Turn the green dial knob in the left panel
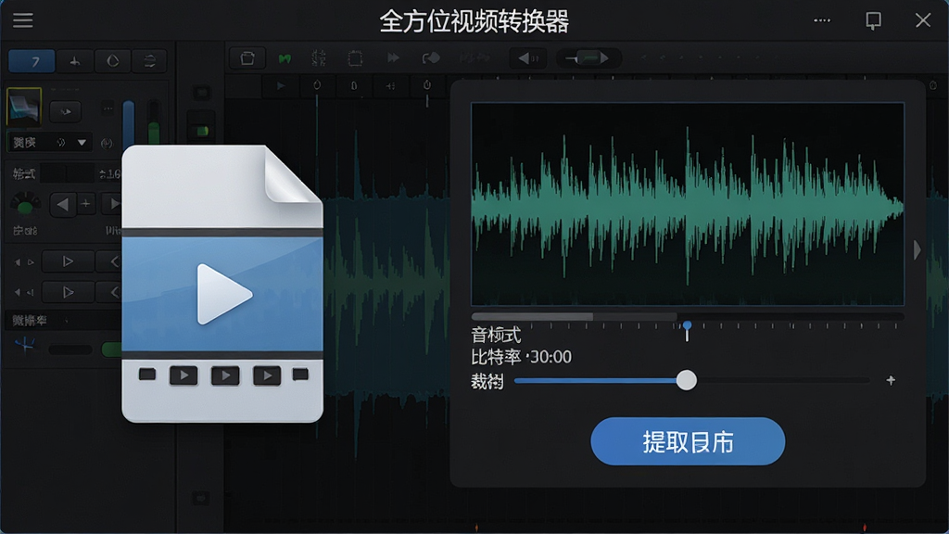Viewport: 949px width, 534px height. 25,205
